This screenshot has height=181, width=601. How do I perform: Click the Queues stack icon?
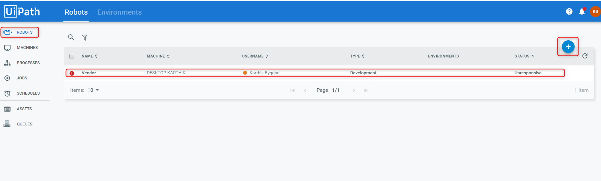[x=7, y=124]
